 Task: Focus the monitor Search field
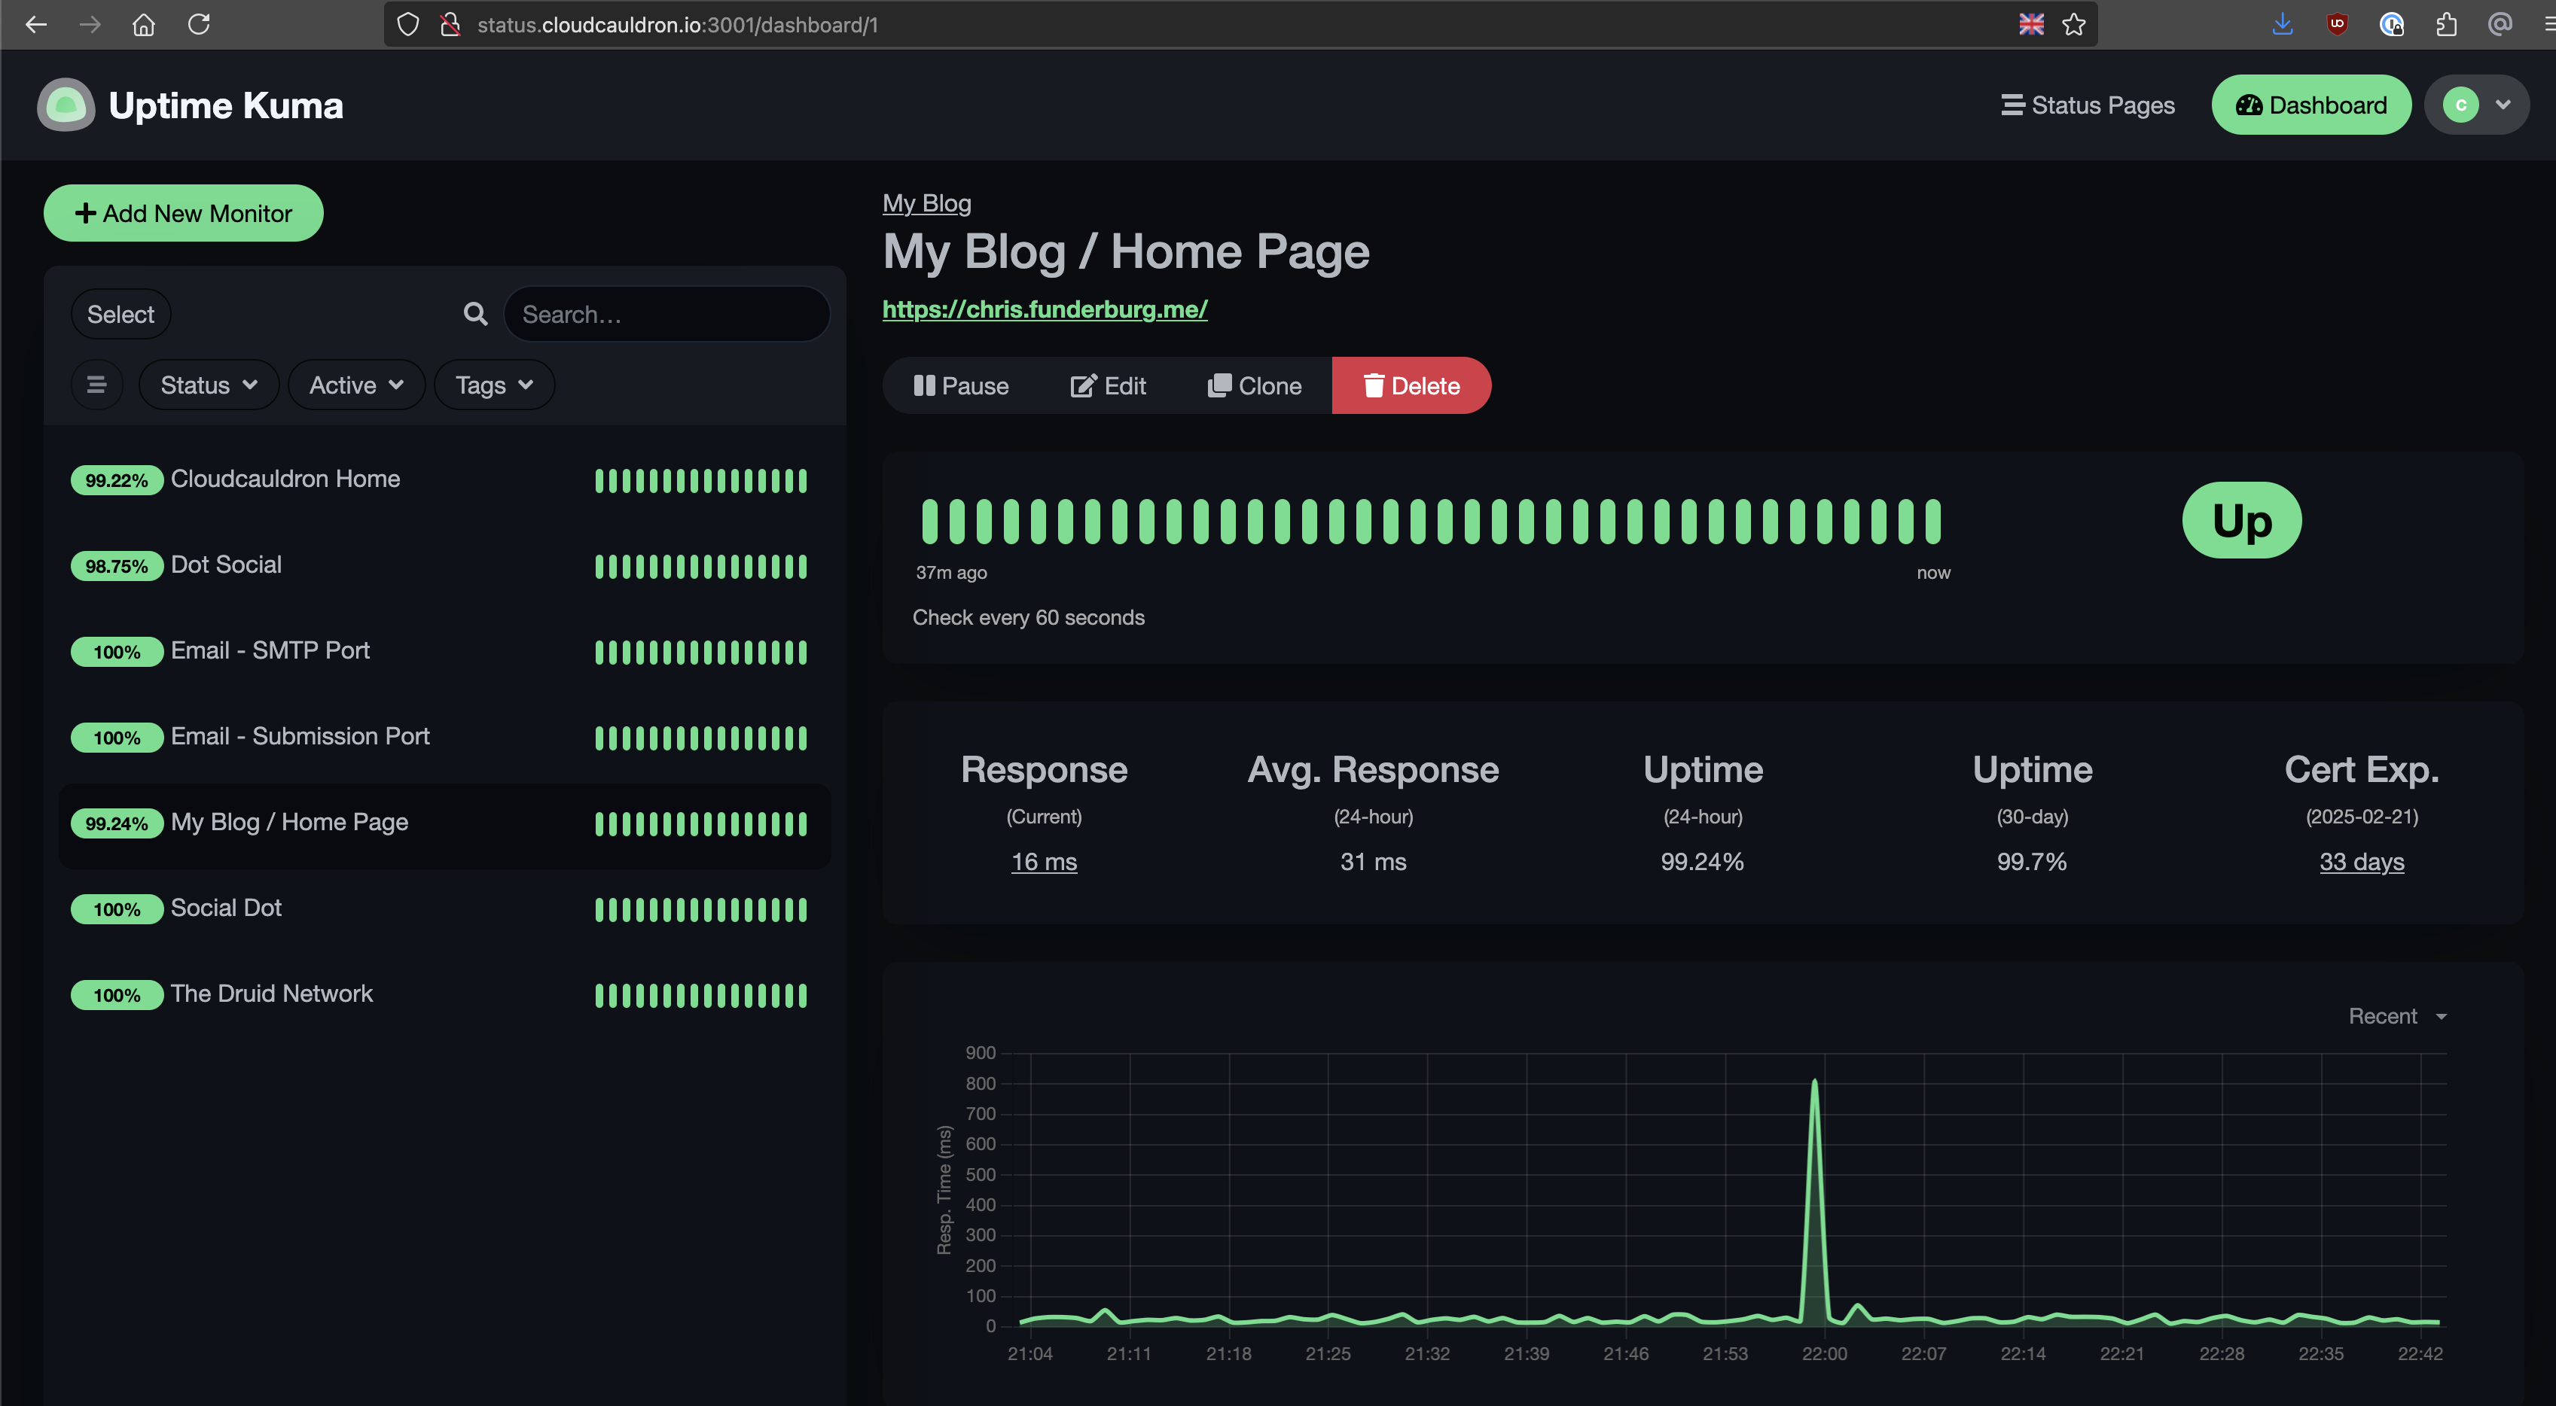coord(666,315)
